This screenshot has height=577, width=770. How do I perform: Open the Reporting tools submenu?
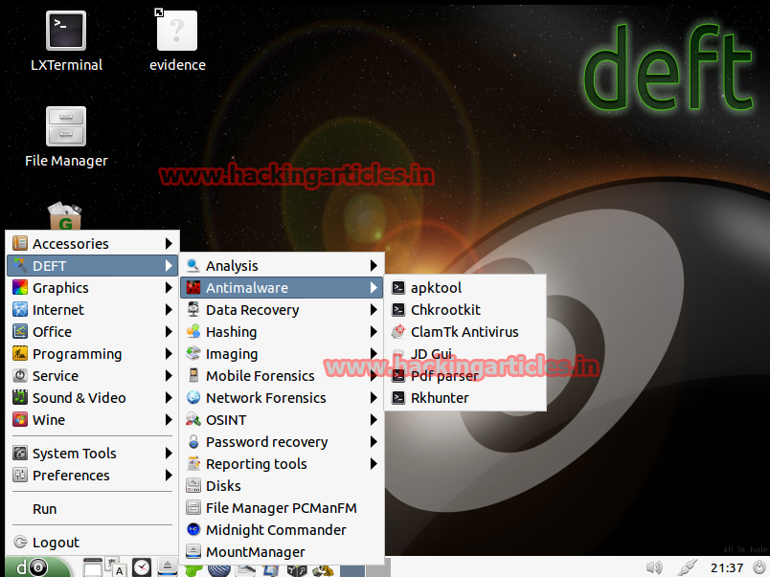pos(282,464)
